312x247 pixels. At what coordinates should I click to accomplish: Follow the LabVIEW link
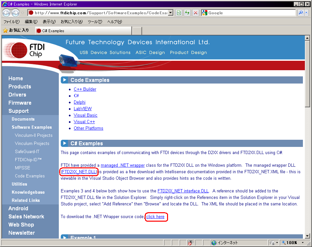(83, 109)
